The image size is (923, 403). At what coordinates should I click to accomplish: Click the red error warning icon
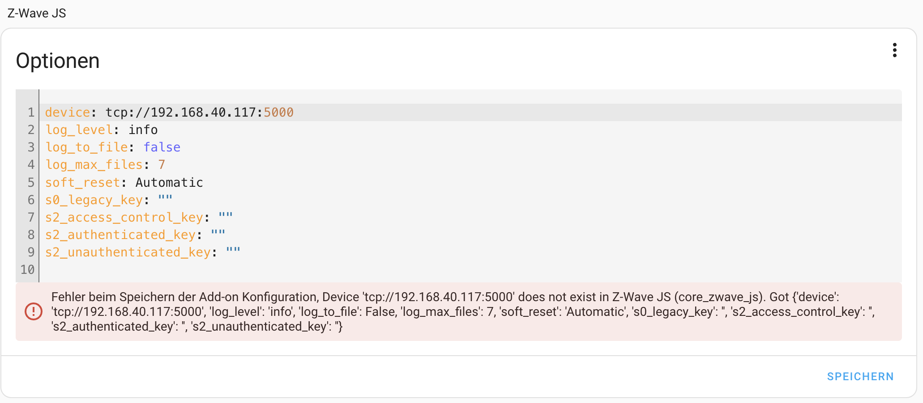tap(34, 311)
